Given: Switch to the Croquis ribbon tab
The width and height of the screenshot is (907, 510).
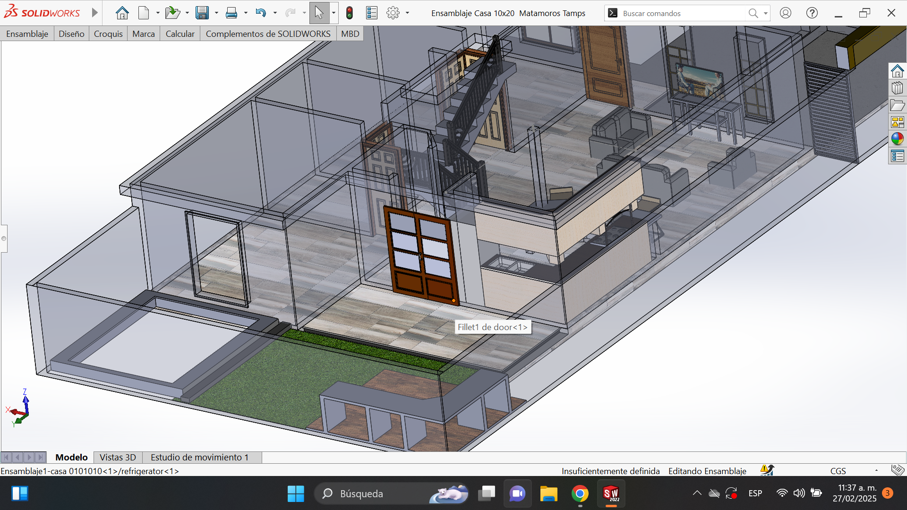Looking at the screenshot, I should pyautogui.click(x=108, y=34).
